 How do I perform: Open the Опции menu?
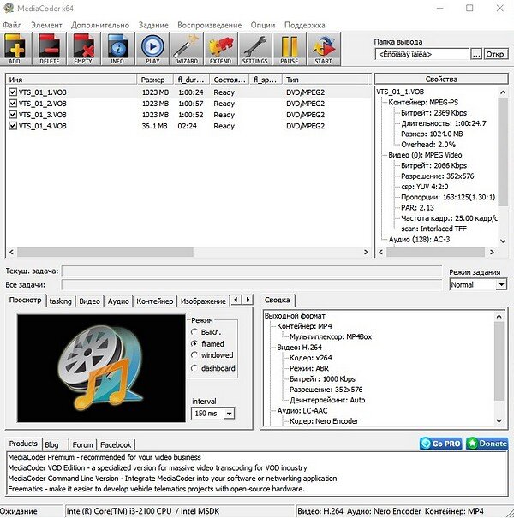[x=263, y=25]
